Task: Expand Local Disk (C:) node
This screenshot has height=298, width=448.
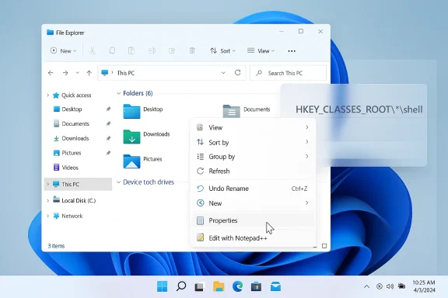Action: click(48, 201)
